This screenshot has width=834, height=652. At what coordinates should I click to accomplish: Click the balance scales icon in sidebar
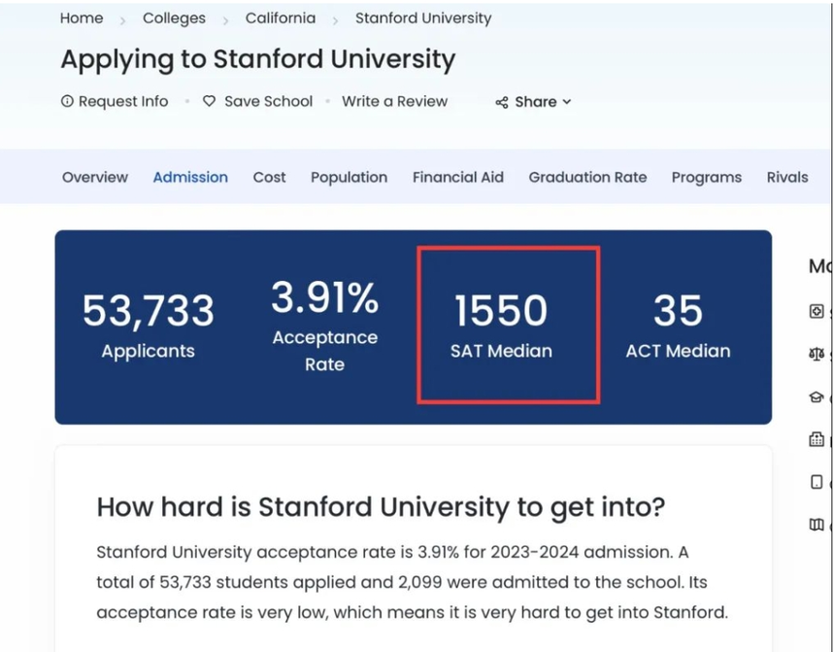817,355
